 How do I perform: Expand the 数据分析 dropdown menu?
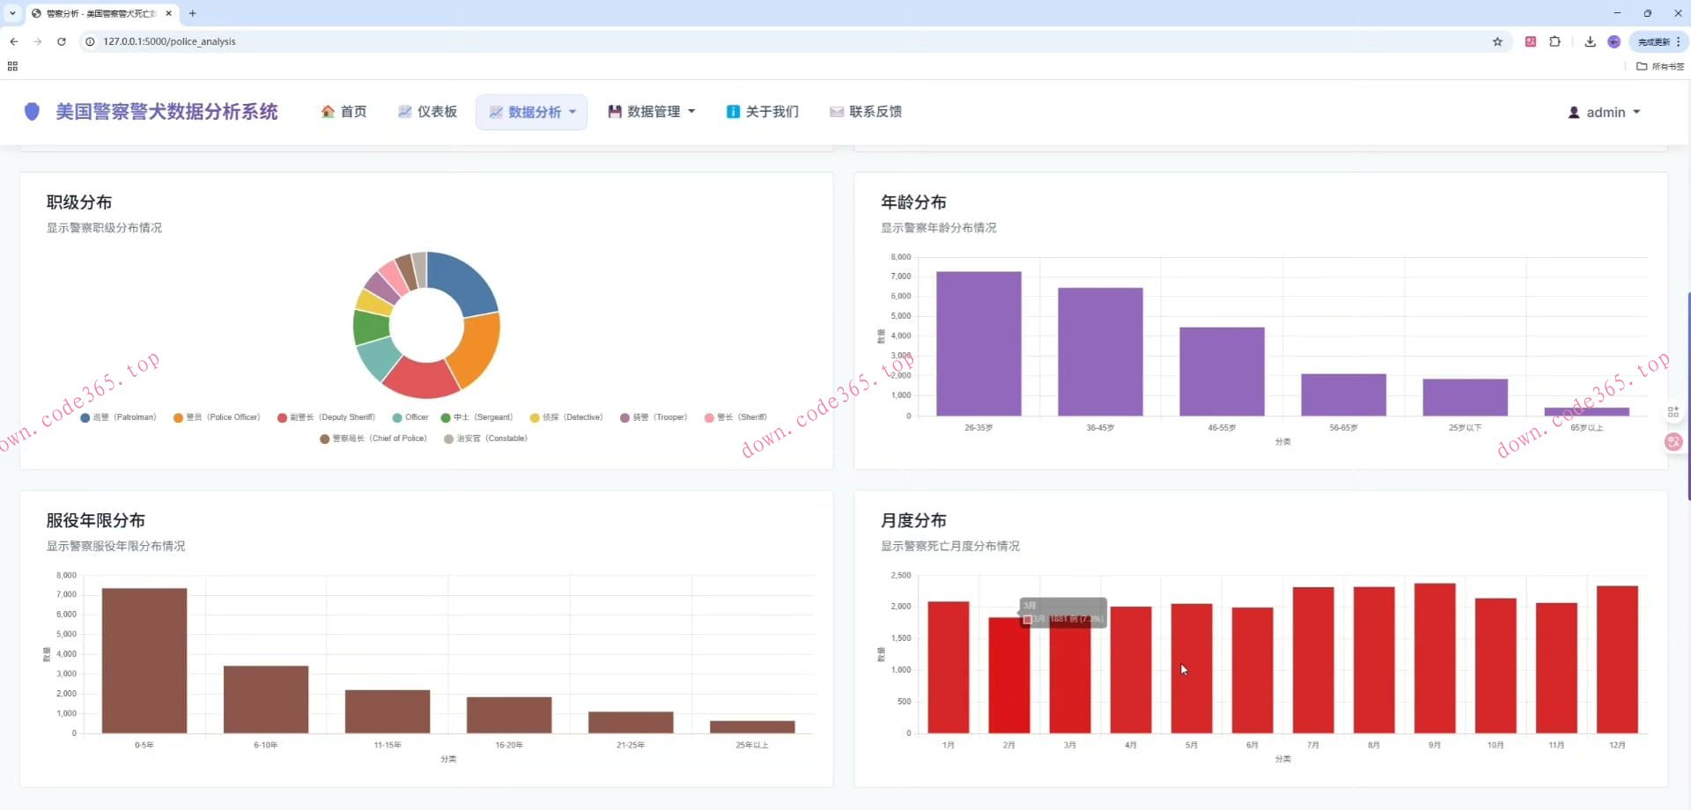coord(532,112)
